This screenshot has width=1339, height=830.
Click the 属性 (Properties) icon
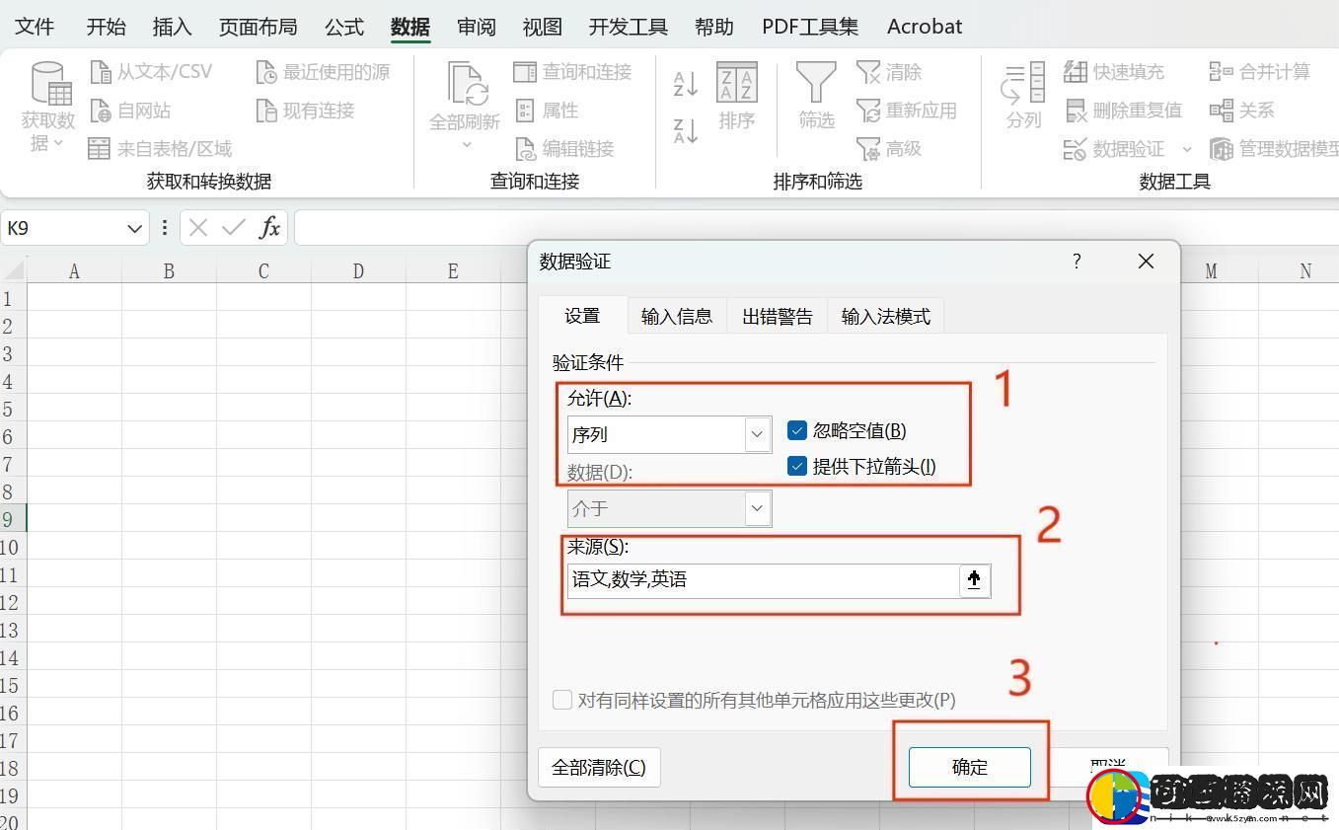click(525, 111)
